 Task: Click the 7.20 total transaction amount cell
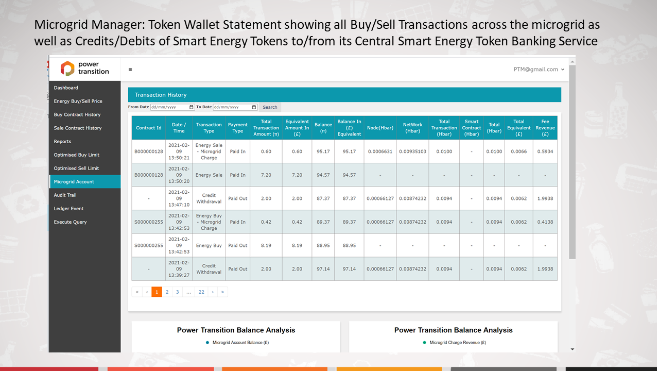[x=266, y=175]
